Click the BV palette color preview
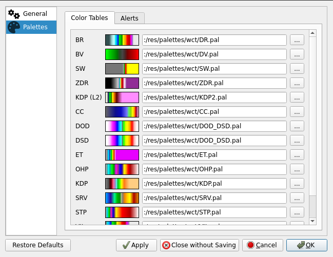Viewport: 333px width, 257px height. tap(122, 54)
